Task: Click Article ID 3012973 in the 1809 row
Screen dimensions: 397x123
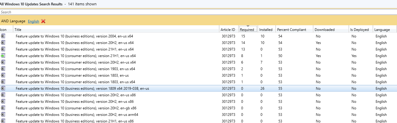Action: tap(228, 89)
